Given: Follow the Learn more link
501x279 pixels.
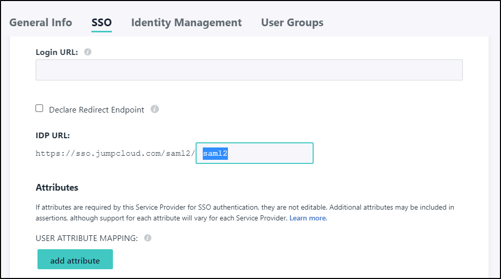Looking at the screenshot, I should [x=308, y=218].
